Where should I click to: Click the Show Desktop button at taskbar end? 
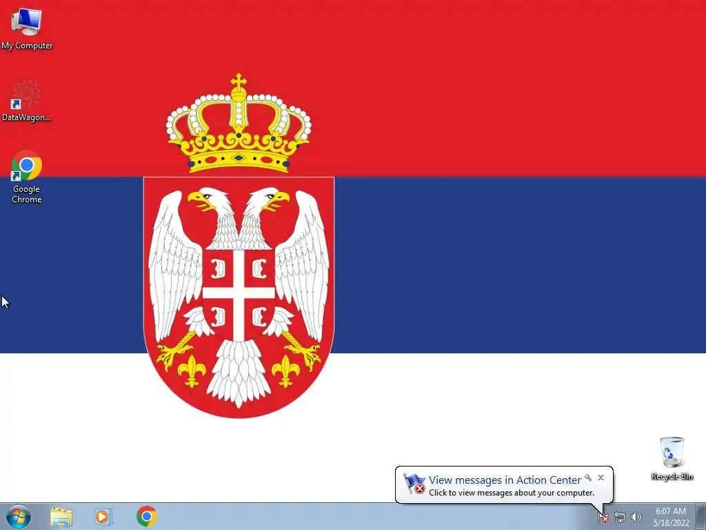coord(701,517)
